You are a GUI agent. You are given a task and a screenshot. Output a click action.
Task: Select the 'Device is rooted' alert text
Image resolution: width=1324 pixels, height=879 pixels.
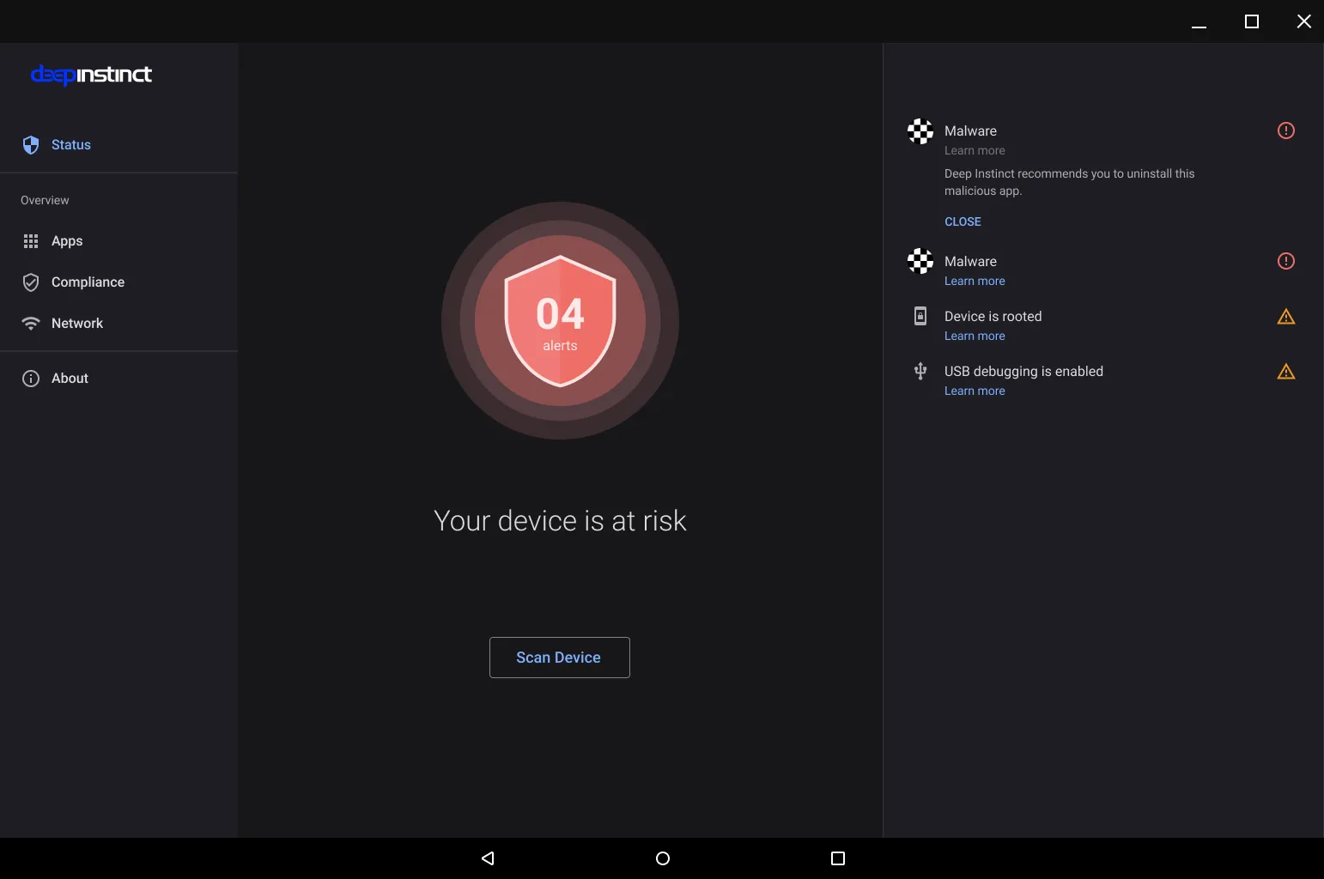[x=993, y=317]
